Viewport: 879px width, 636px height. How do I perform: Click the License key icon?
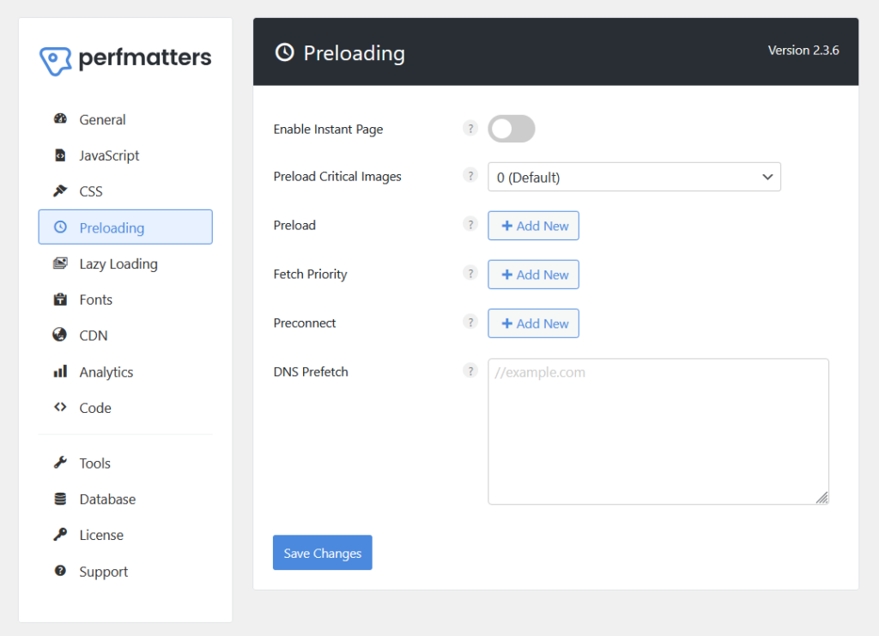60,535
